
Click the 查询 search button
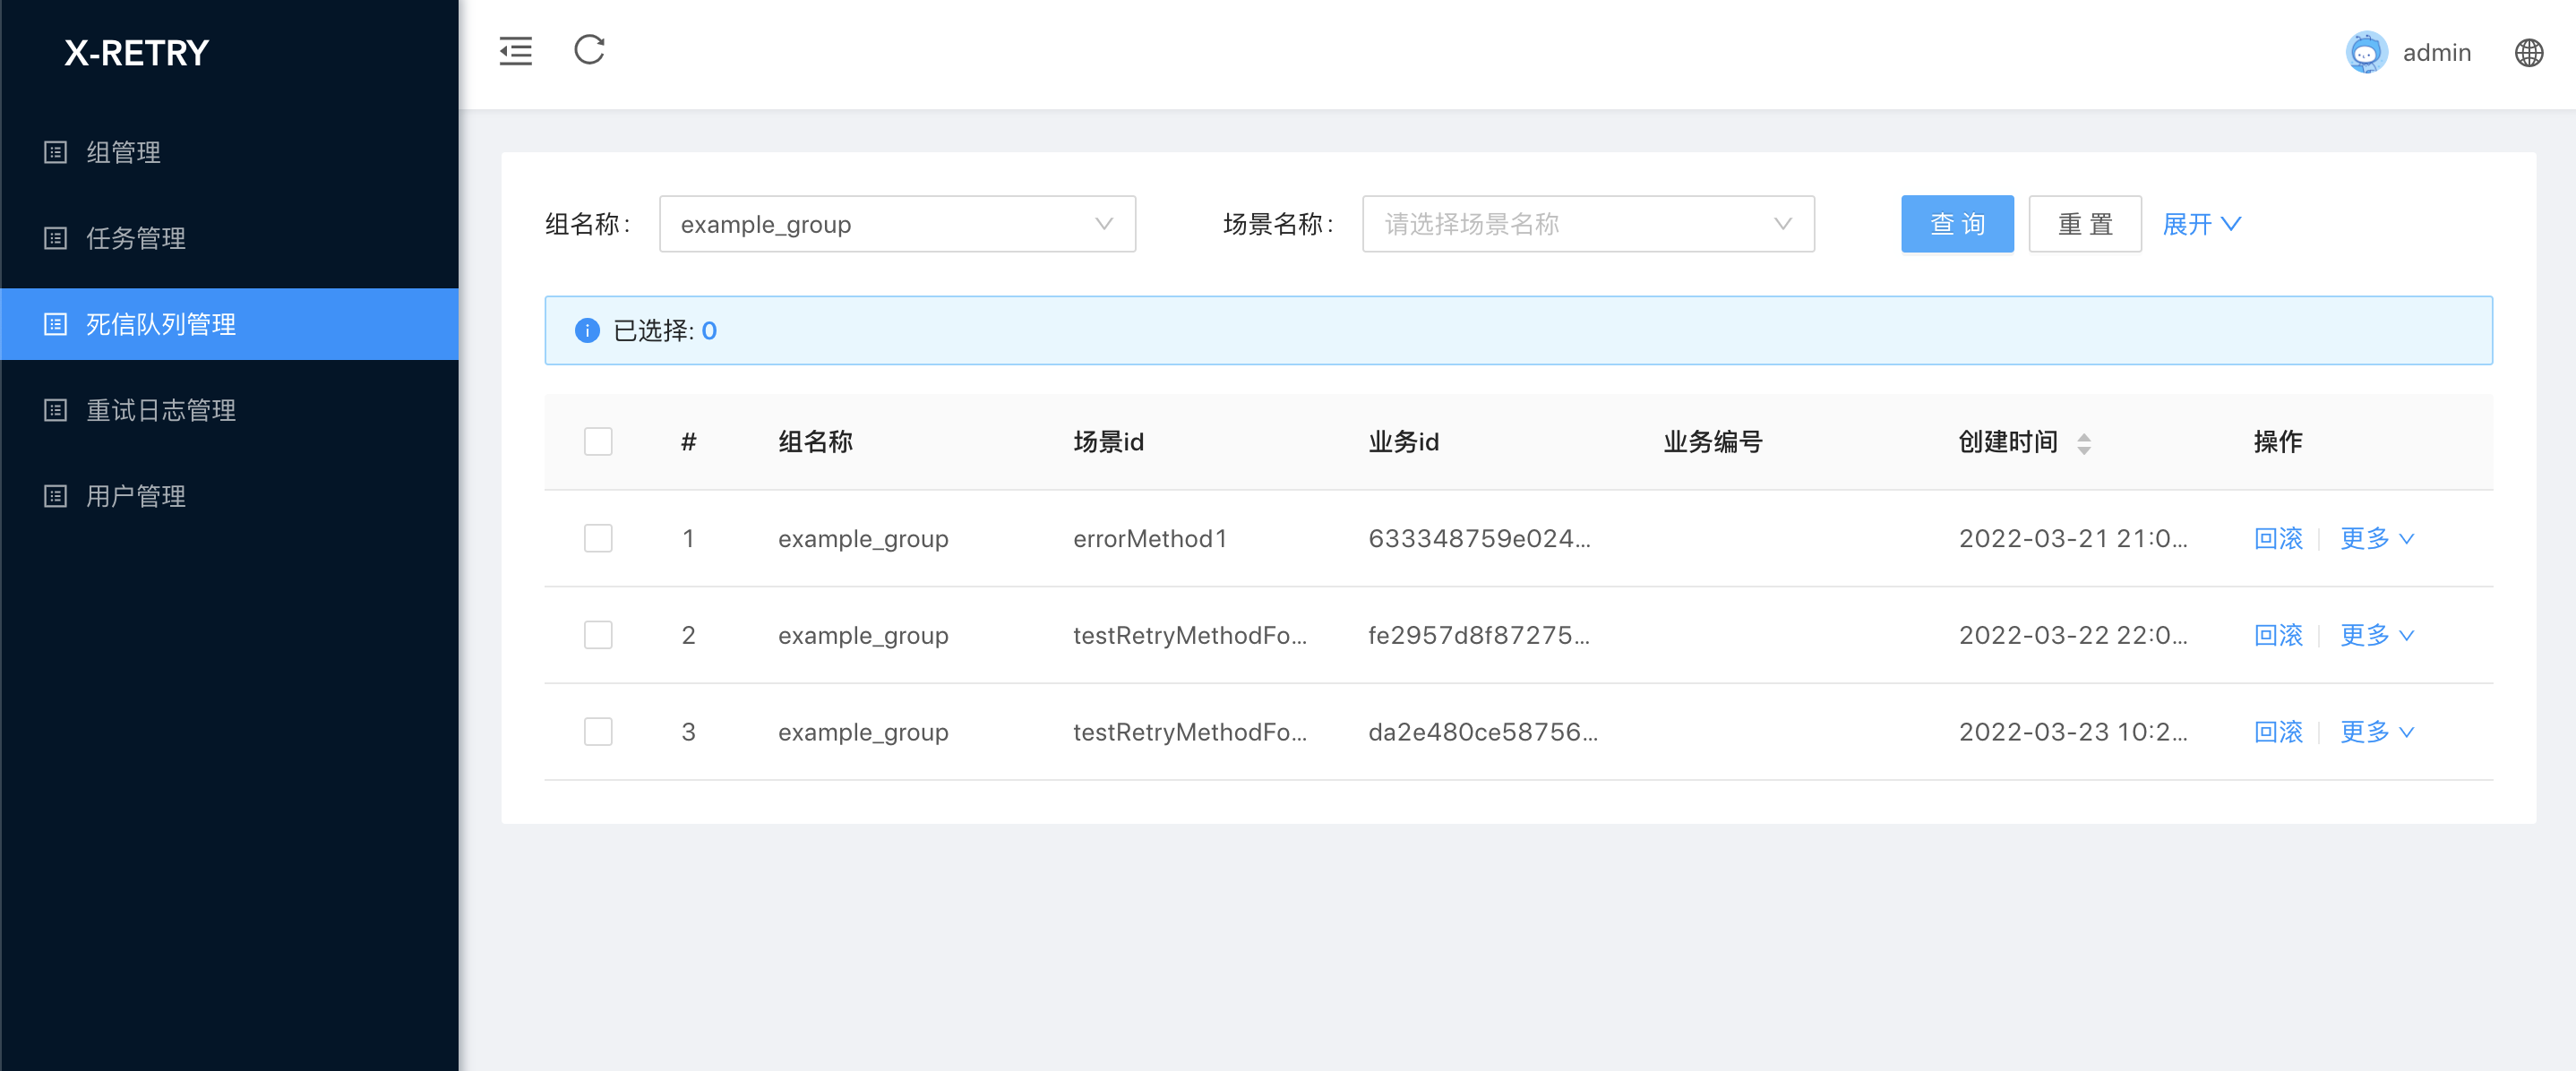1956,224
